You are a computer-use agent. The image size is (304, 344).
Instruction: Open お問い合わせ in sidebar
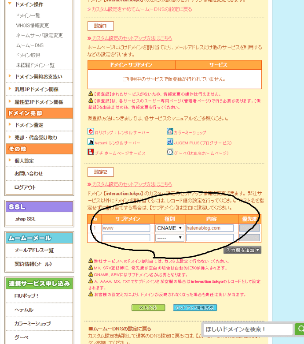29,173
